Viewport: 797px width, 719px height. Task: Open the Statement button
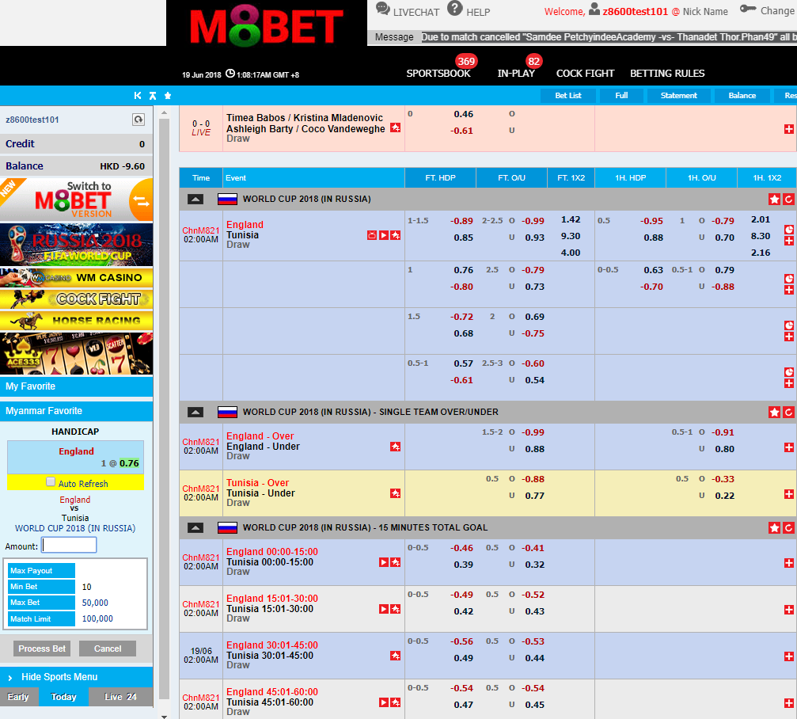tap(678, 96)
